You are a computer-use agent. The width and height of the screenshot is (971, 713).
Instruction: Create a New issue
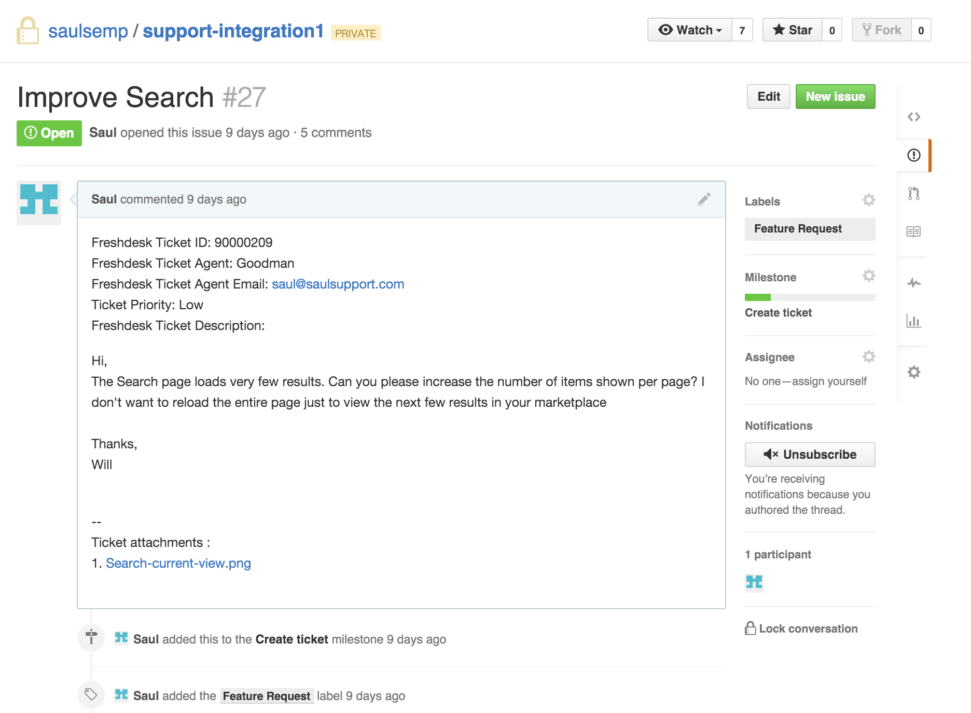(836, 97)
